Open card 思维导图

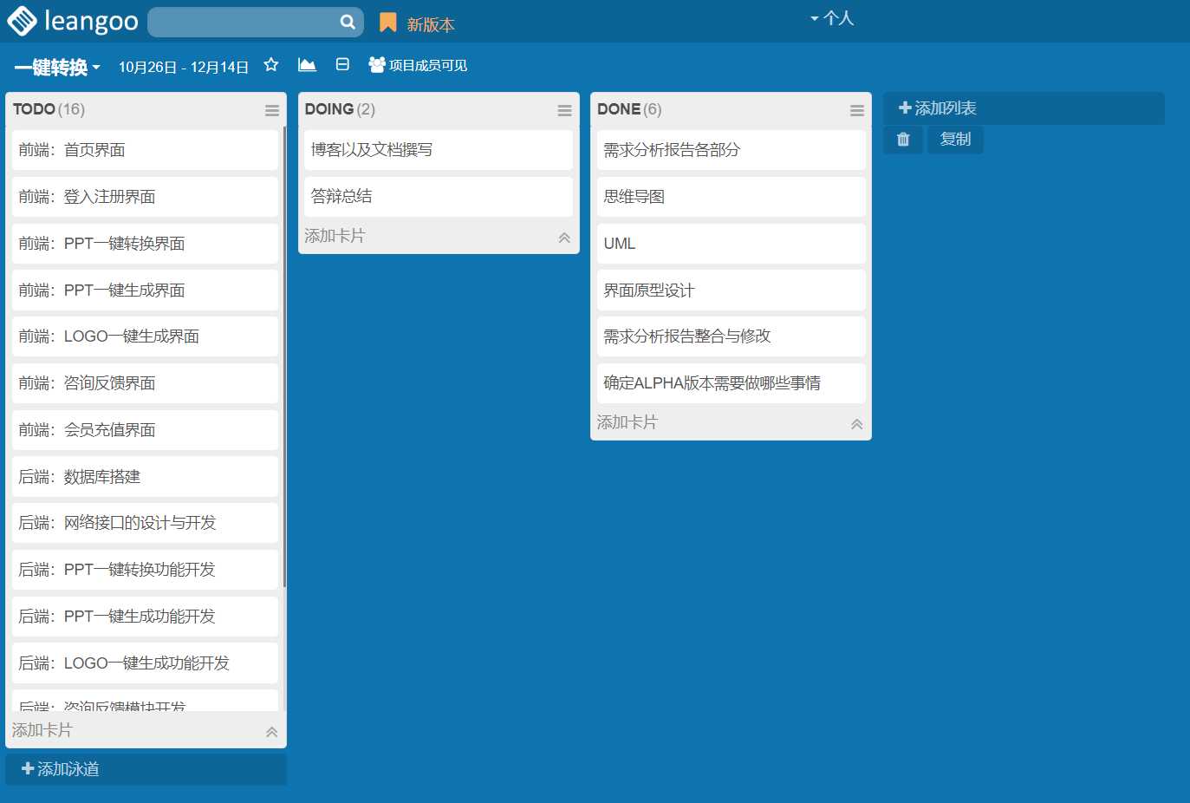(731, 197)
